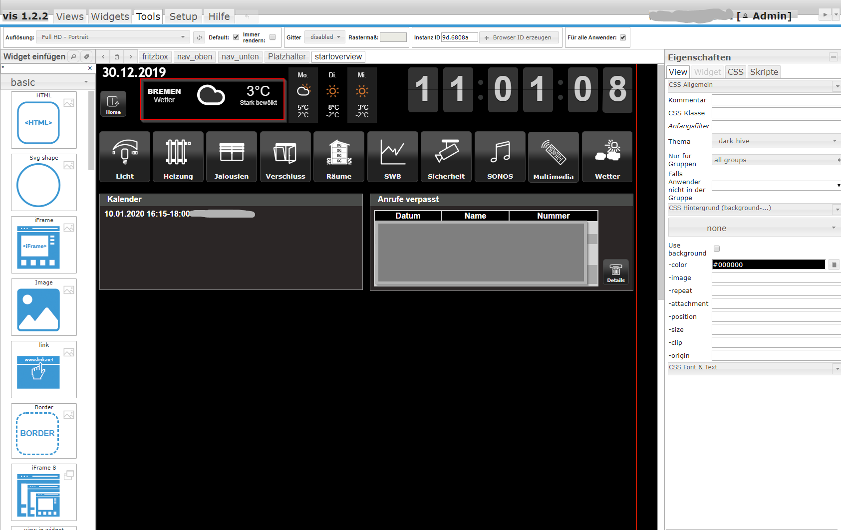Open the basic widget set dropdown

click(48, 82)
